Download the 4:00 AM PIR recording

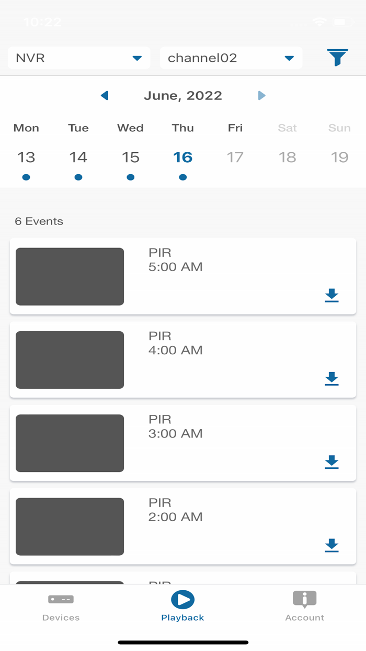[x=331, y=379]
